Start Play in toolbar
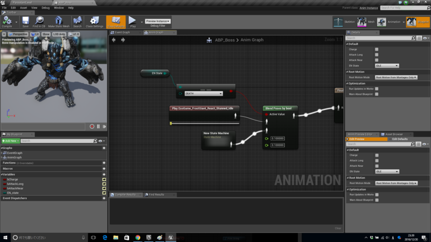Viewport: 431px width, 242px height. tap(133, 22)
